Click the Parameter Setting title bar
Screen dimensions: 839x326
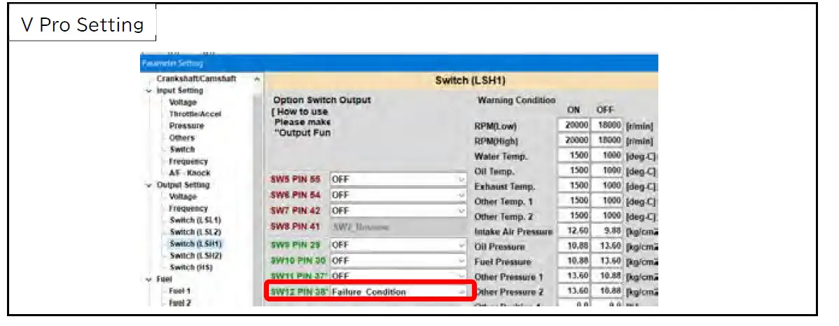click(x=399, y=63)
